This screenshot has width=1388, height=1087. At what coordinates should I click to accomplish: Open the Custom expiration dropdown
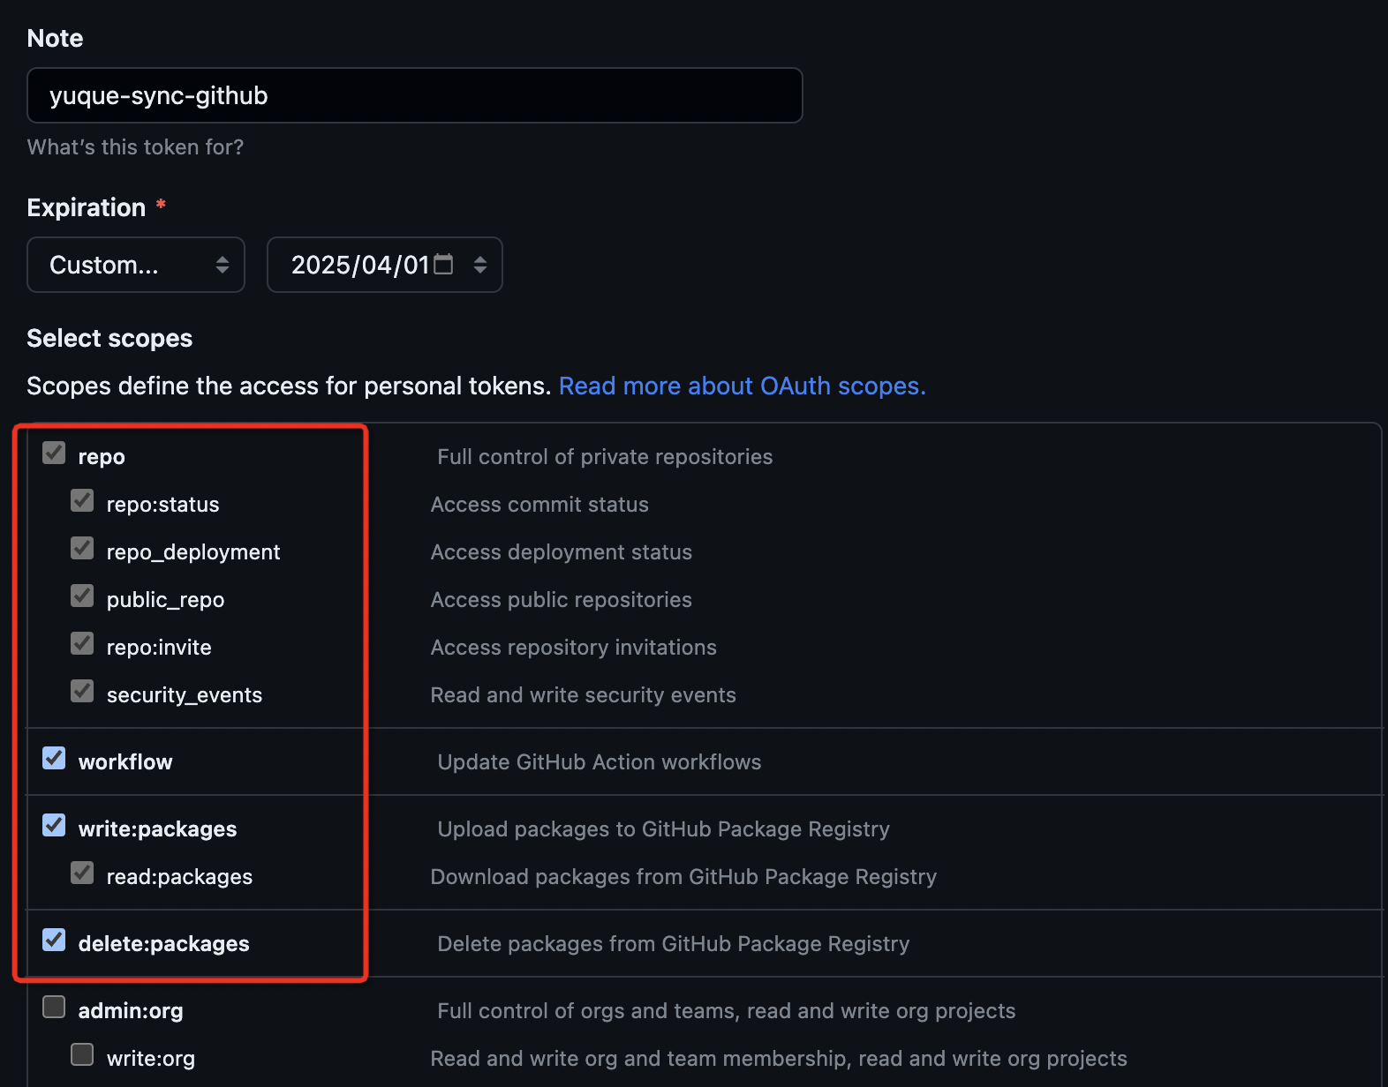[x=136, y=265]
